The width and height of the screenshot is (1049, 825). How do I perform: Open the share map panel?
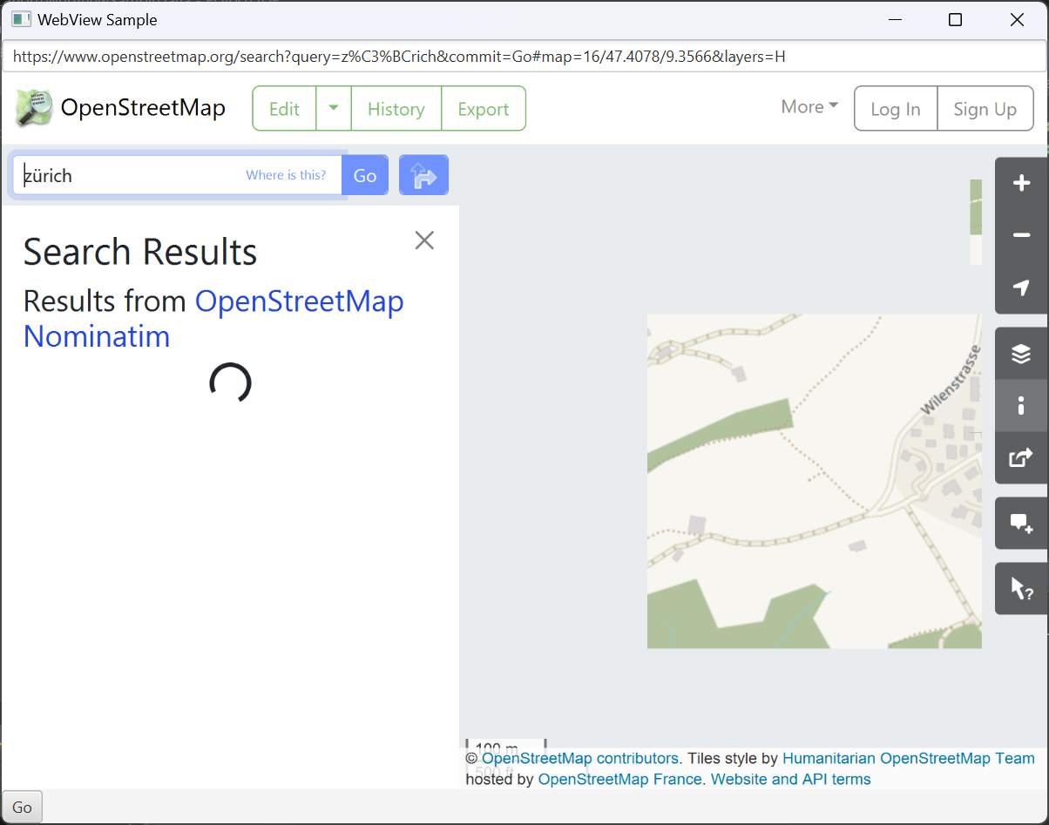tap(1021, 457)
